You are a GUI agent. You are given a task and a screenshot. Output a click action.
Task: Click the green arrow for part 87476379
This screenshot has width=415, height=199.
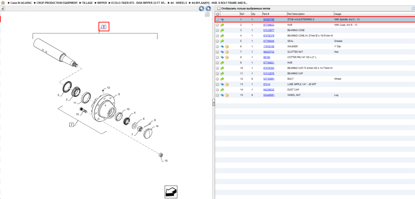222,36
